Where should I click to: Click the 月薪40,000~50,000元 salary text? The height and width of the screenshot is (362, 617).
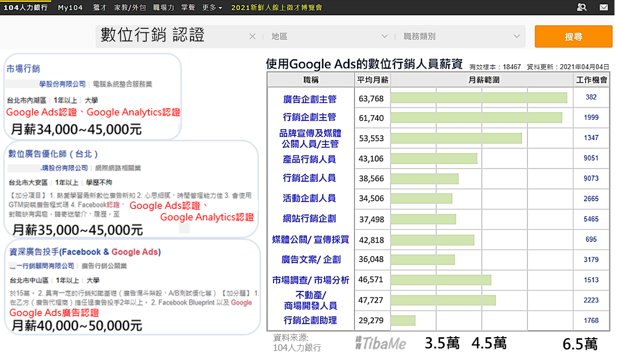click(x=77, y=326)
